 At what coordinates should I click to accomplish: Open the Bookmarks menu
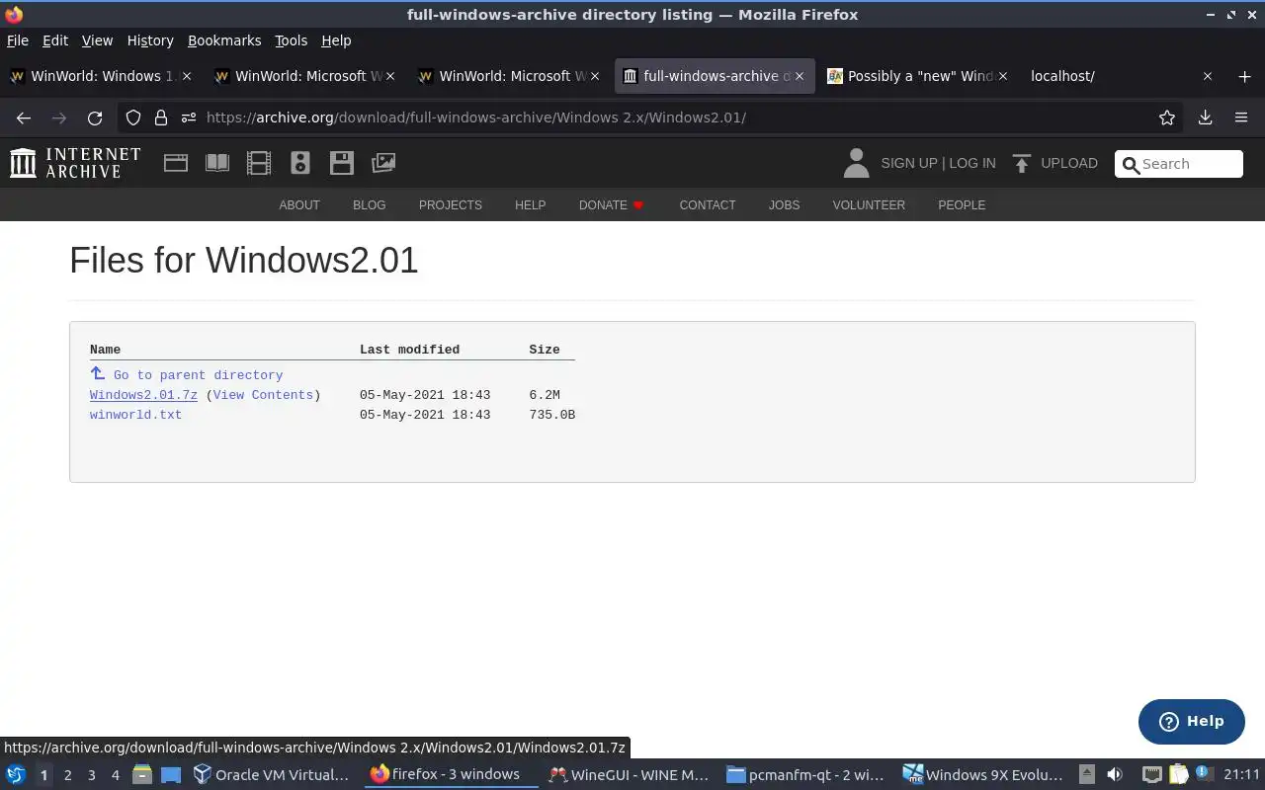tap(224, 40)
